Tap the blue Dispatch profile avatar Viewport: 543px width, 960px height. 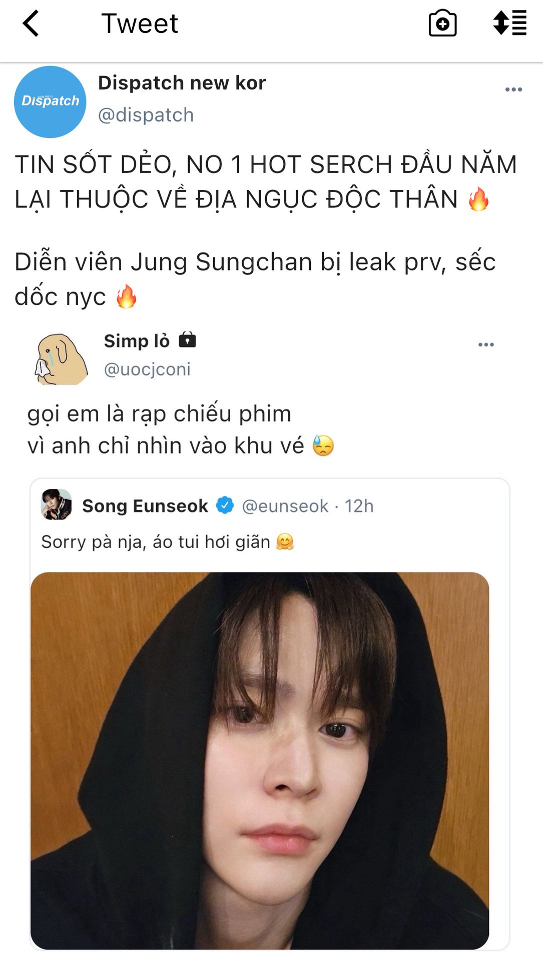click(50, 101)
